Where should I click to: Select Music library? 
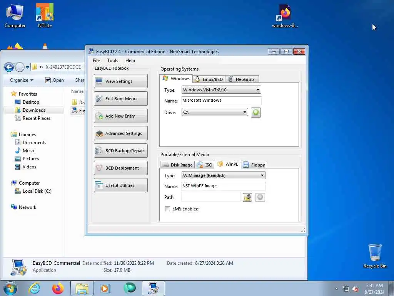pos(25,151)
